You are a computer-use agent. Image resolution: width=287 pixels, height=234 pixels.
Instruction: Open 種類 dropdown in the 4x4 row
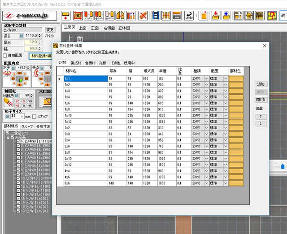click(206, 171)
